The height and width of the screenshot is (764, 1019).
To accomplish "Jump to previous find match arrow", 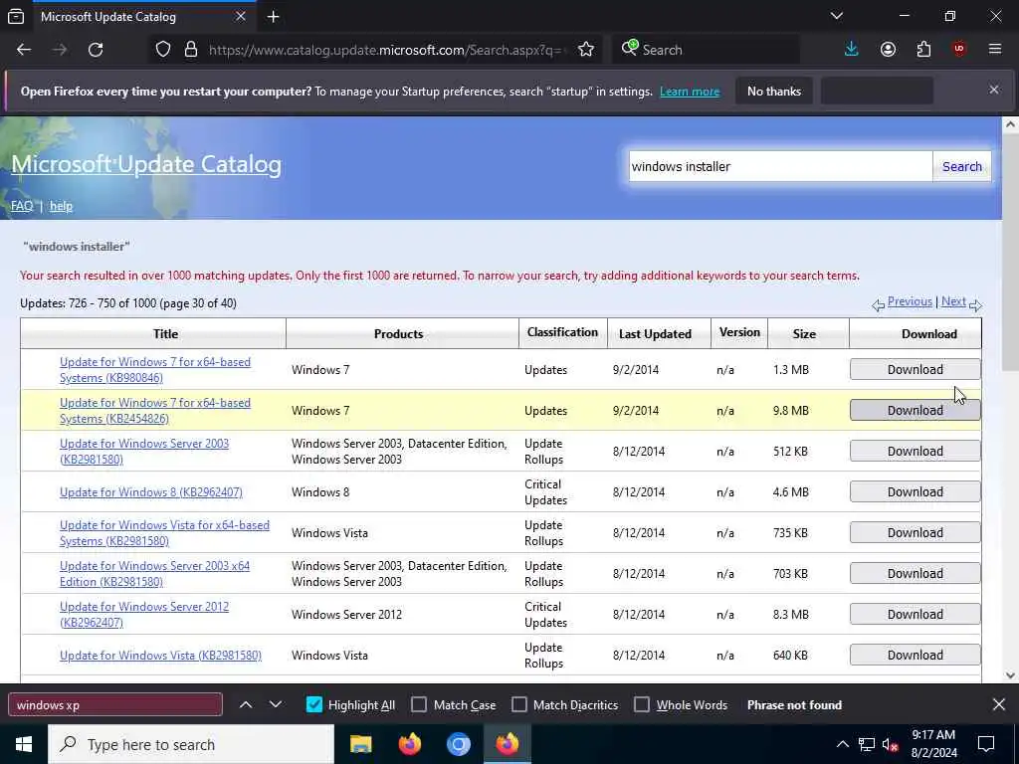I will [246, 704].
